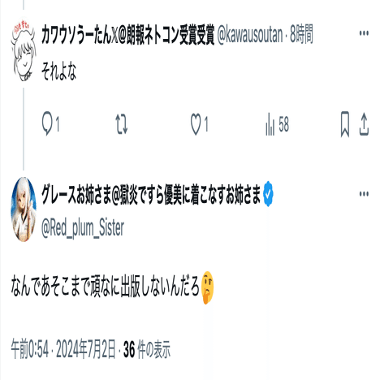This screenshot has width=380, height=380.
Task: Click display name カワウソうーたん
Action: coord(127,34)
